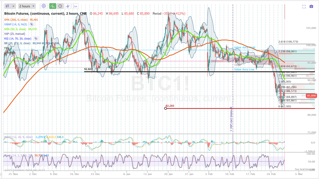Click the Drawings label in legend

tap(10, 53)
